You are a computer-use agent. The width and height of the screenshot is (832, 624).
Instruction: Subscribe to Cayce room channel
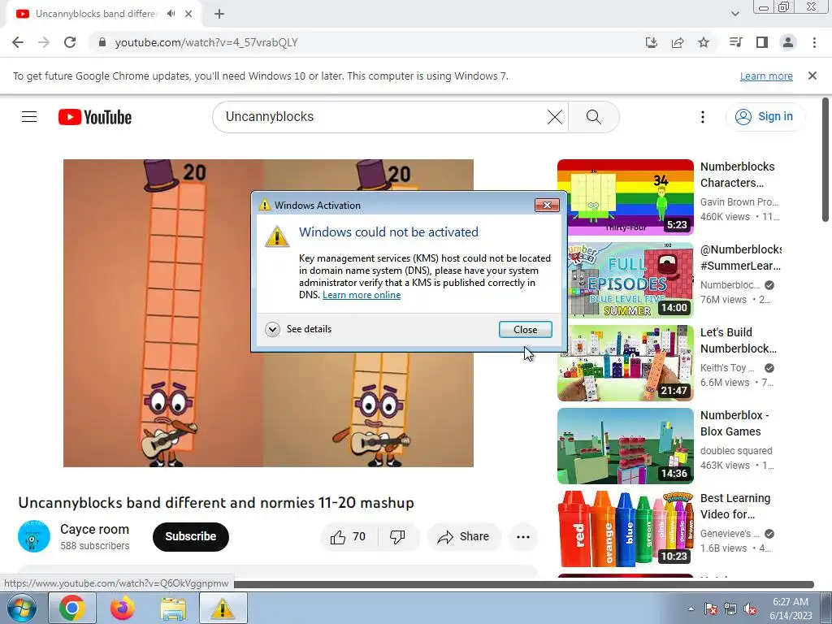(190, 537)
